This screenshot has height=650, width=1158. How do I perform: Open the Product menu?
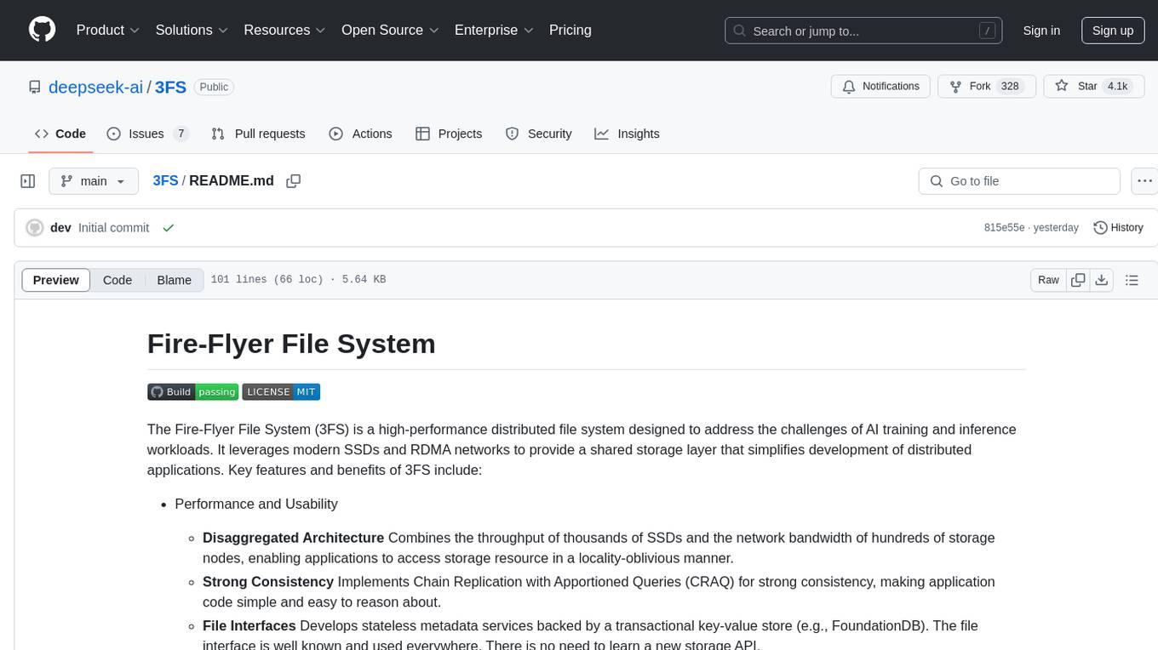click(x=108, y=30)
